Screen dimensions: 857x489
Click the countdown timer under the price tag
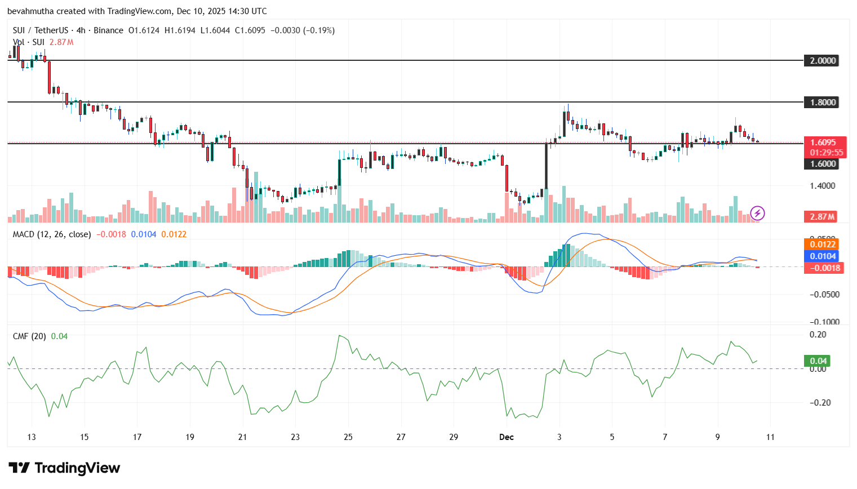(x=826, y=152)
